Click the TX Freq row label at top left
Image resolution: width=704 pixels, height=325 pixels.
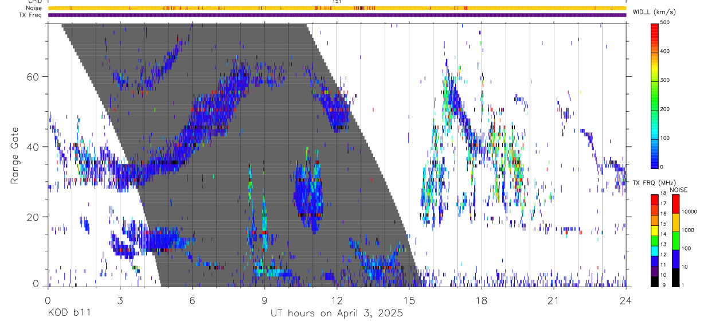(32, 15)
